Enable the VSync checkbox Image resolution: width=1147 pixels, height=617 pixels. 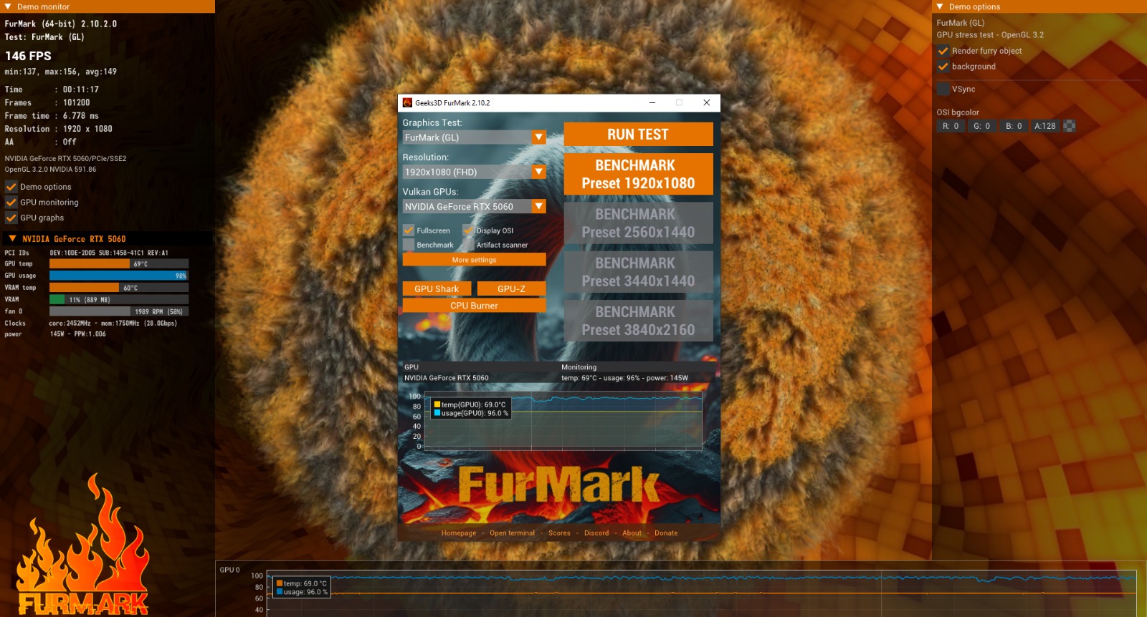(943, 89)
